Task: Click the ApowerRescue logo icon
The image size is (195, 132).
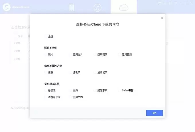Action: (5, 7)
